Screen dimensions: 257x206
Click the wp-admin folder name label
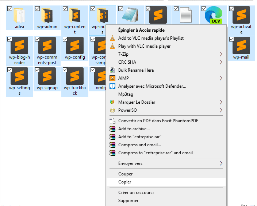click(x=47, y=27)
